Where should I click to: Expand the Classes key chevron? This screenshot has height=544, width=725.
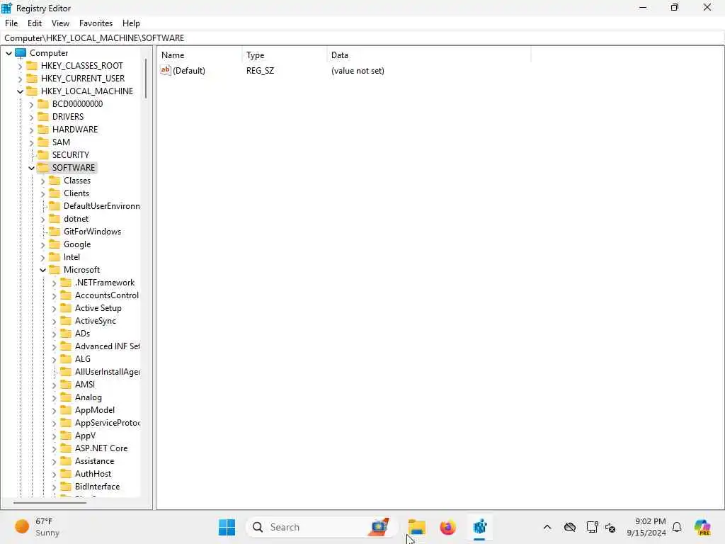point(42,181)
